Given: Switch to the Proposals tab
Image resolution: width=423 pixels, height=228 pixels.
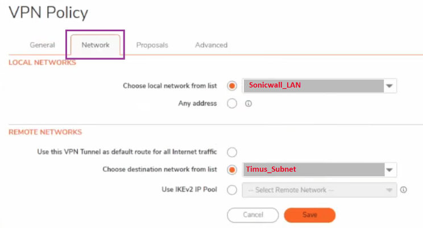Looking at the screenshot, I should (152, 45).
